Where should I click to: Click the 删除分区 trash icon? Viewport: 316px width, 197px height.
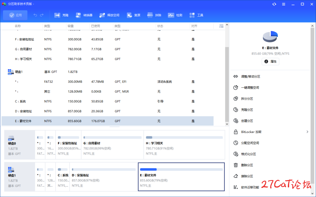tap(236, 165)
